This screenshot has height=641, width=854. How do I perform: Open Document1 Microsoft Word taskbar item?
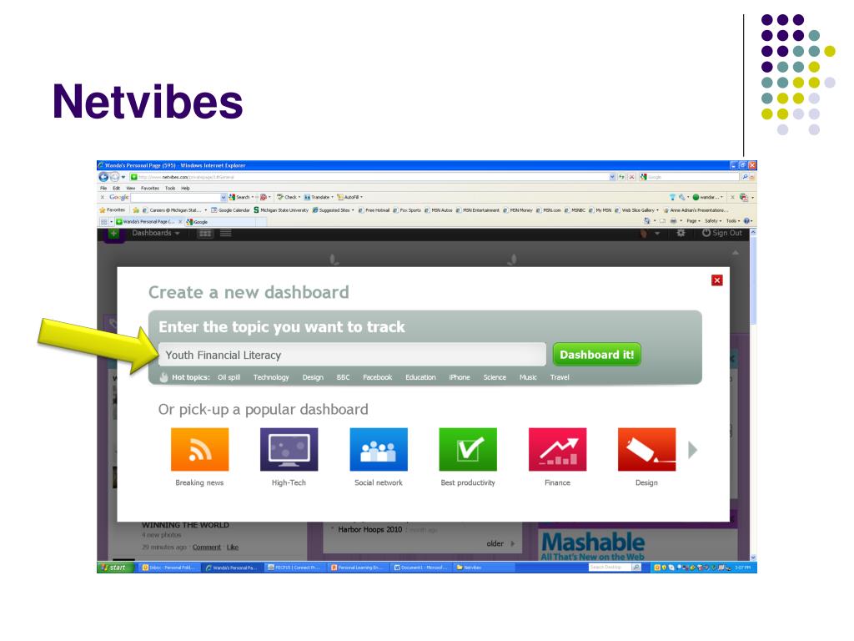click(420, 568)
